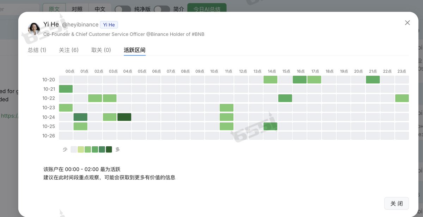
Task: Click the heatmap cell at 10-20 21点
Action: point(373,79)
